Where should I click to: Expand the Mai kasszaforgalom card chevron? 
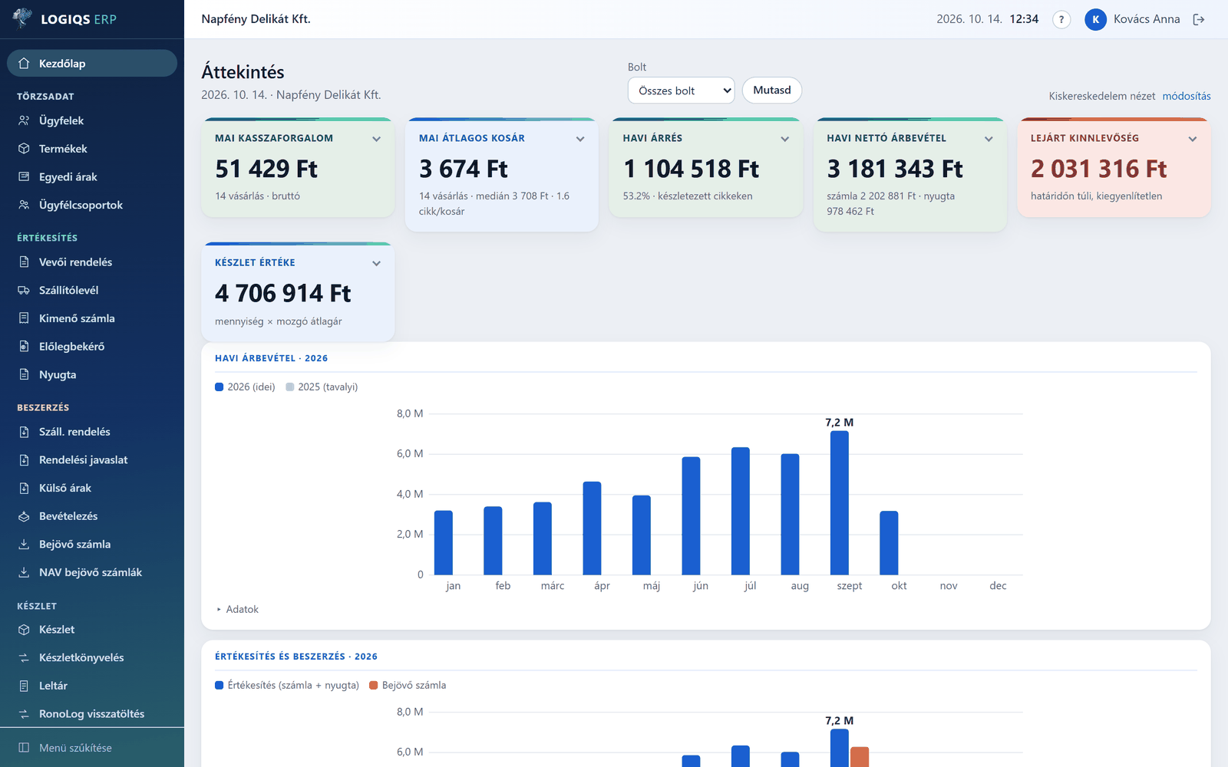coord(377,139)
